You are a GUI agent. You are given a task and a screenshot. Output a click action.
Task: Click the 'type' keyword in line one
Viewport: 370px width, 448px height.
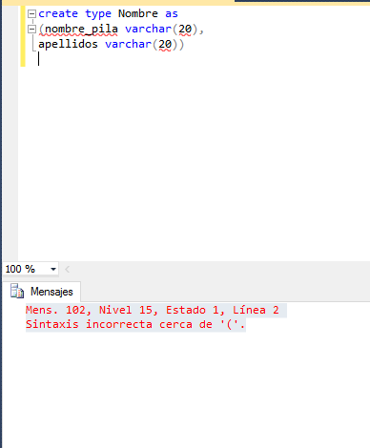point(98,14)
